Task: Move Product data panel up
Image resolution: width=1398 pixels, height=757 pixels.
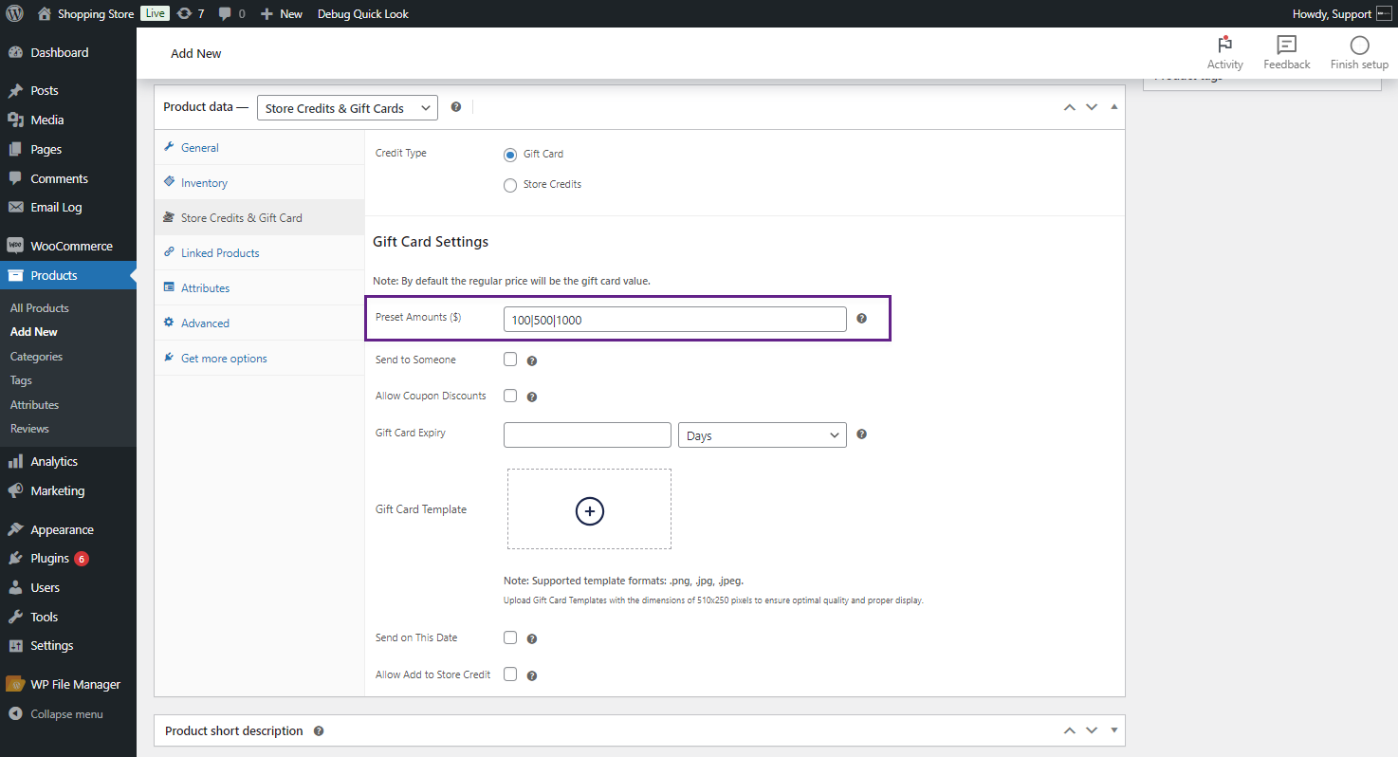Action: coord(1070,107)
